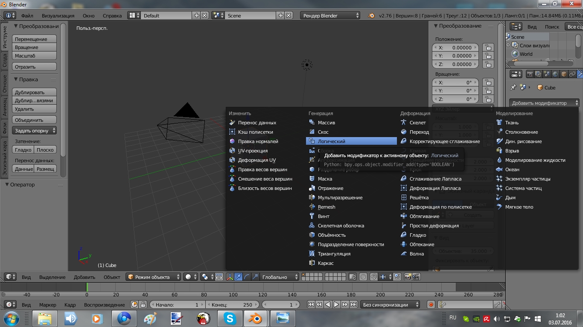Toggle lock for position X
Screen dimensions: 583x327
click(488, 48)
